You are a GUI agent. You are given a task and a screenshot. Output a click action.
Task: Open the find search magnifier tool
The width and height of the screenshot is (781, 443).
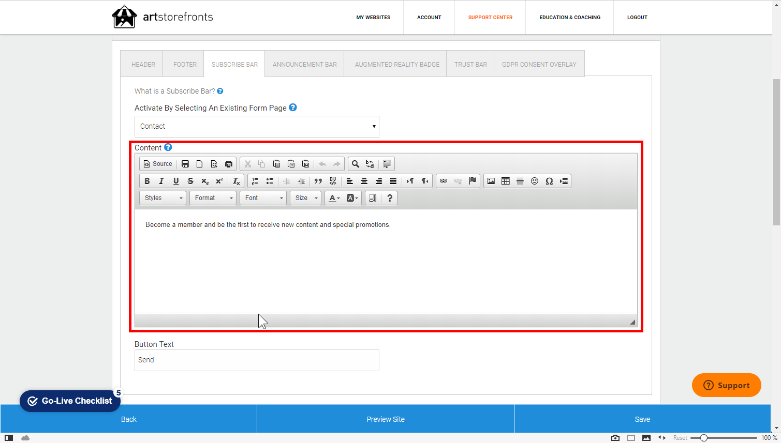click(x=356, y=164)
